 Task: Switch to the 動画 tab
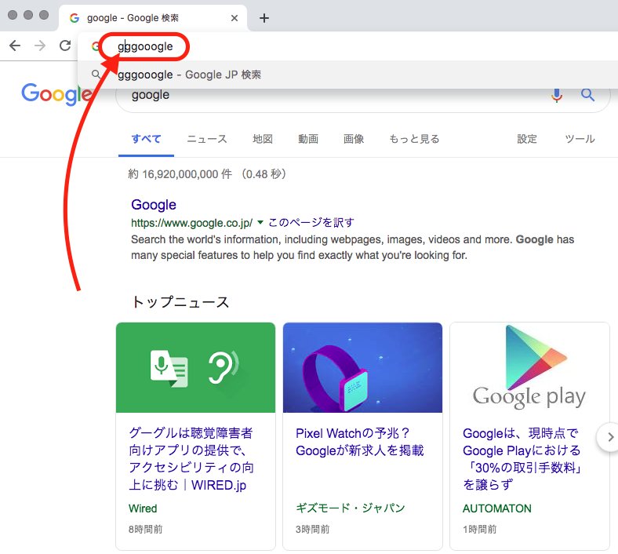pyautogui.click(x=307, y=139)
